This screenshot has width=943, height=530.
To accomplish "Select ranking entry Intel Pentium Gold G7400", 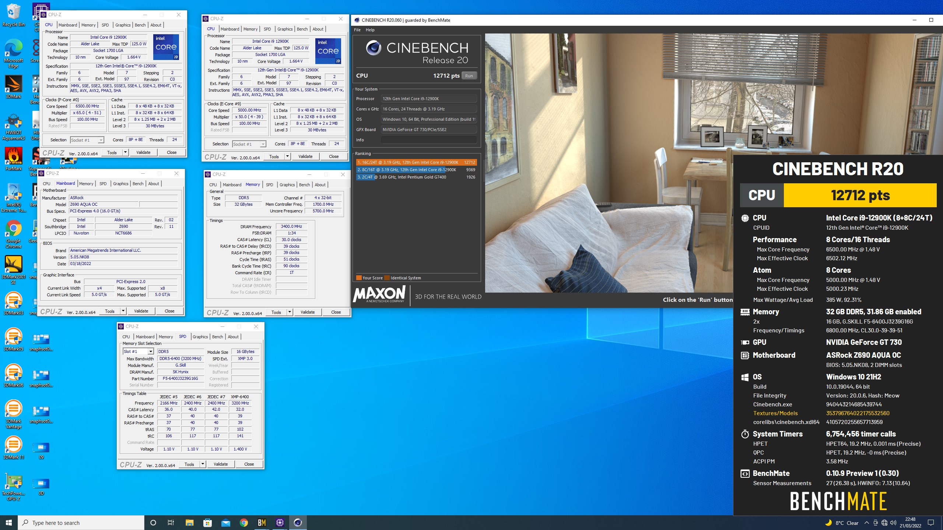I will pos(416,177).
